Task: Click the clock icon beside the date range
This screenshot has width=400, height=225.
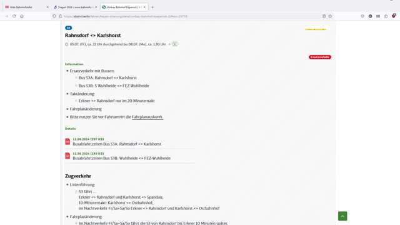Action: tap(67, 44)
